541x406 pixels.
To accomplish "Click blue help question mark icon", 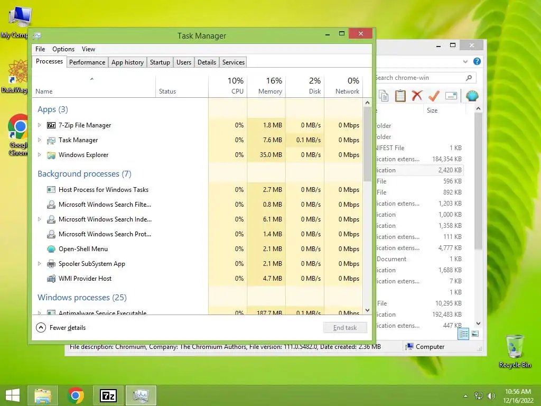I will click(x=477, y=61).
